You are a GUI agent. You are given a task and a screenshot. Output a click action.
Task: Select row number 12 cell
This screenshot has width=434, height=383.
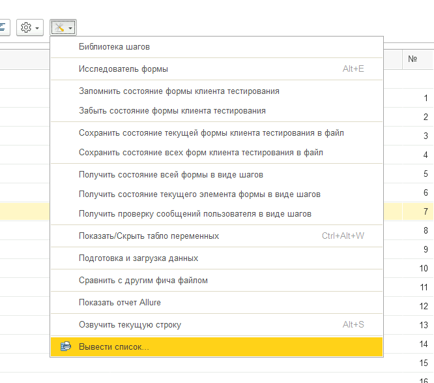[418, 306]
